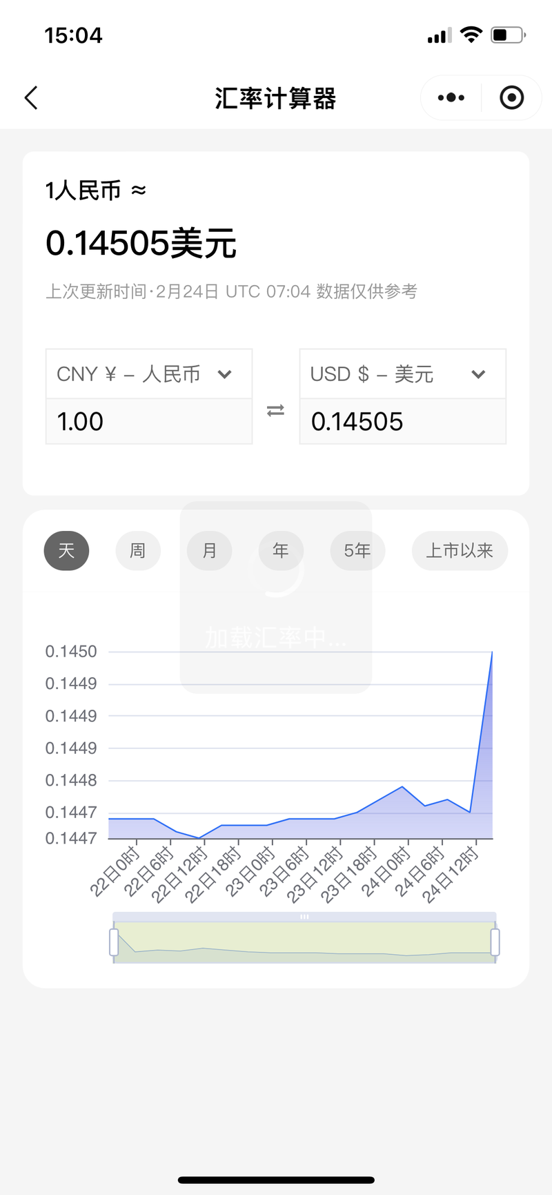The image size is (552, 1195).
Task: Select the 周 (week) range option
Action: tap(138, 550)
